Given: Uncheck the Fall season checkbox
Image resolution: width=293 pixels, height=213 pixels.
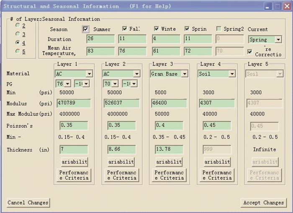Looking at the screenshot, I should coord(125,29).
